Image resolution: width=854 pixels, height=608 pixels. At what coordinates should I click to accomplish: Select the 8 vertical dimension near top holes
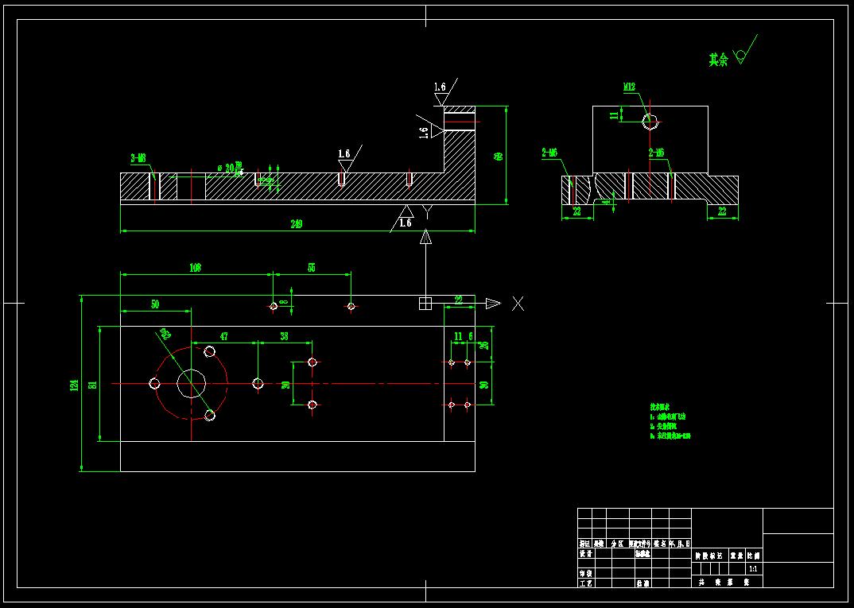pos(282,300)
